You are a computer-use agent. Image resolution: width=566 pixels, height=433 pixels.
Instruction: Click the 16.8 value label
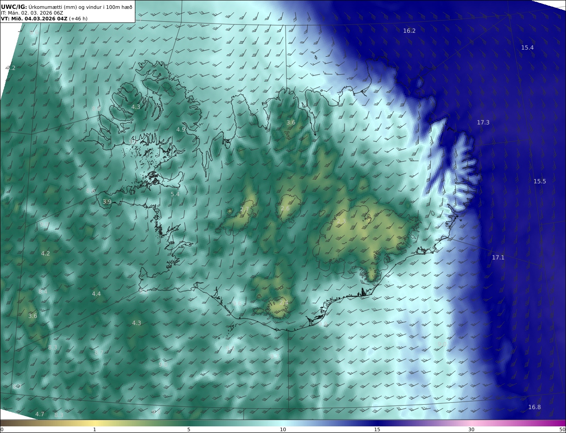coord(534,407)
